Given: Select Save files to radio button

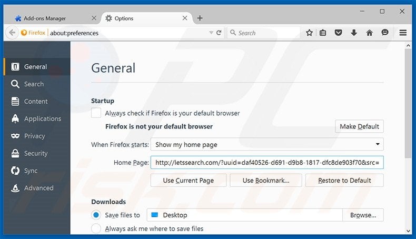Looking at the screenshot, I should tap(96, 215).
